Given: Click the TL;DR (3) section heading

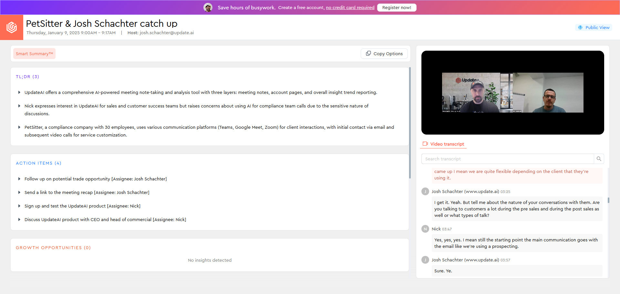Looking at the screenshot, I should [x=27, y=77].
